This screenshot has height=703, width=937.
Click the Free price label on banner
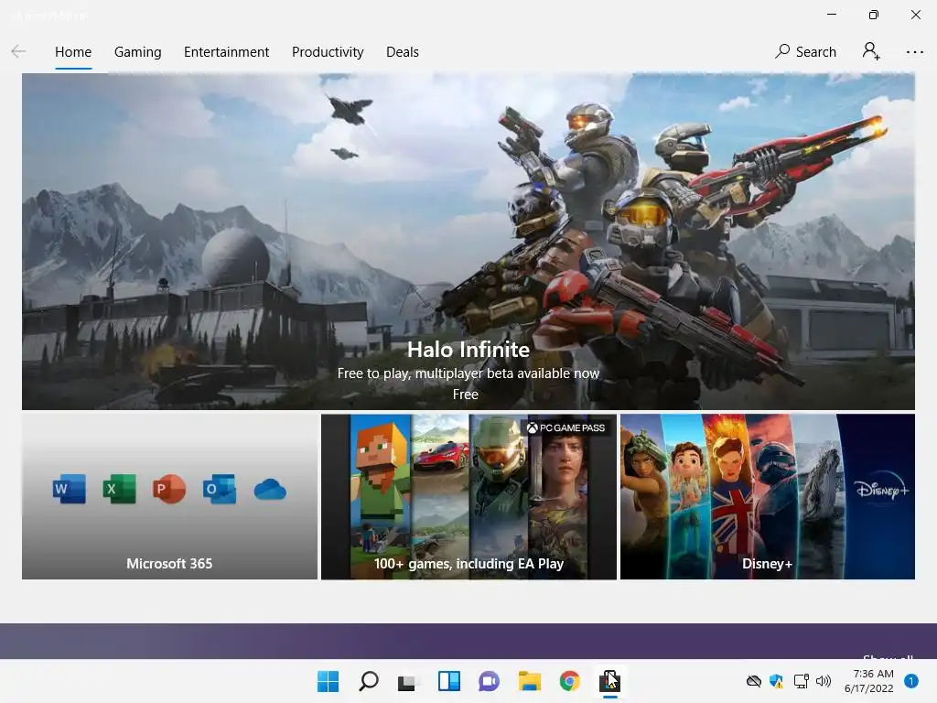(466, 395)
